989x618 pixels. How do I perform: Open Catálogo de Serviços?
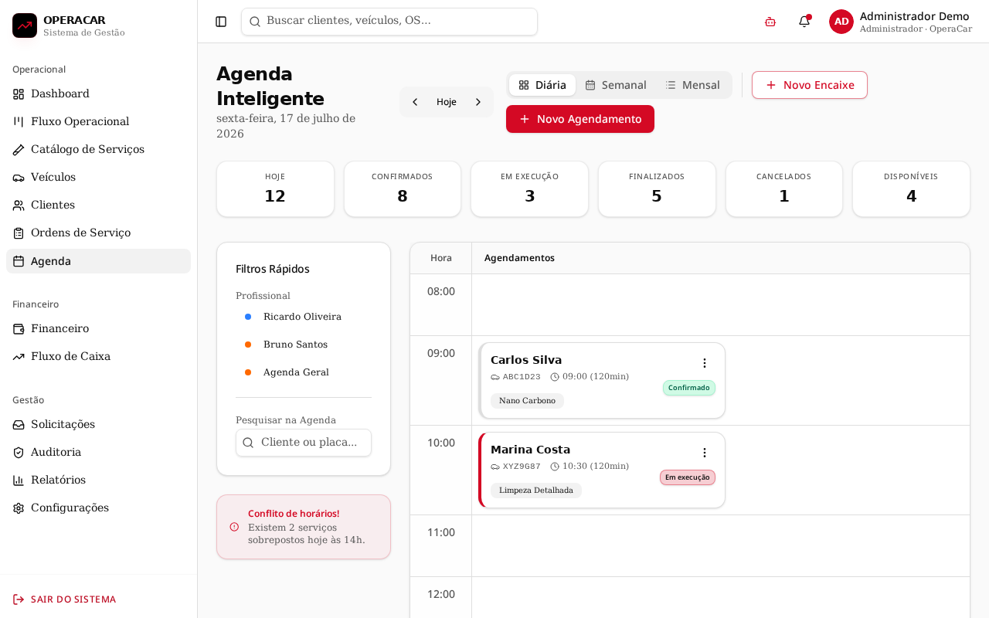pos(98,150)
